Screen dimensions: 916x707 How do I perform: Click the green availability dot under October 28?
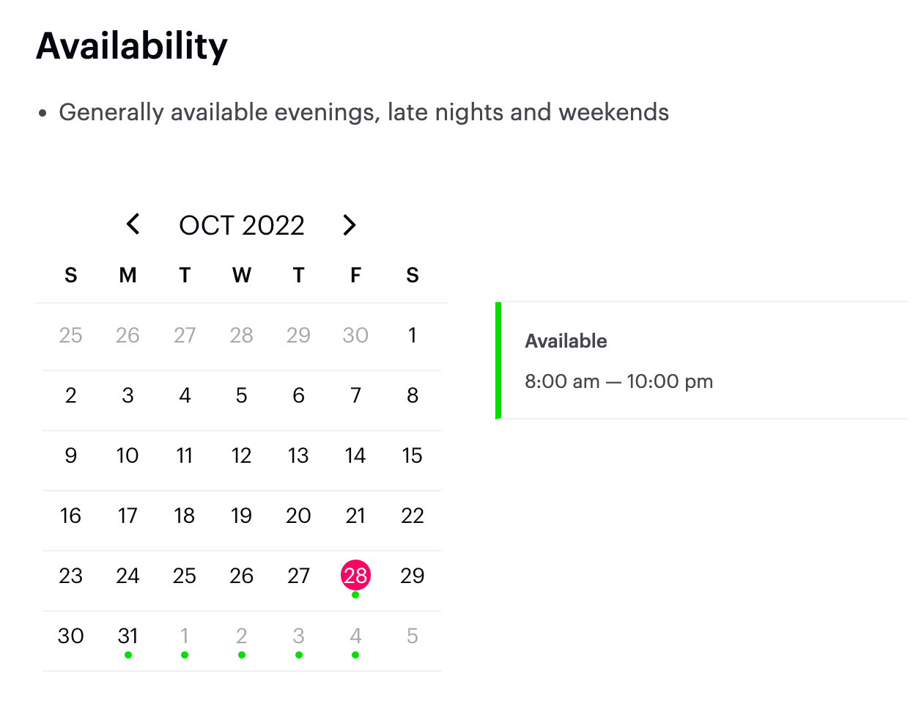click(355, 594)
